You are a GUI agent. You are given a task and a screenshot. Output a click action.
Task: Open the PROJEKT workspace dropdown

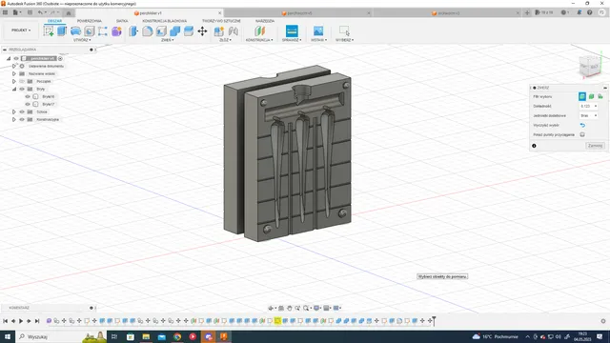[x=21, y=30]
